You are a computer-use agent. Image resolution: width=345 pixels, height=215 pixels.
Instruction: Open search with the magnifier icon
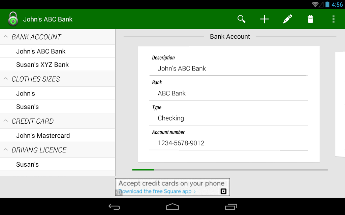[x=241, y=19]
